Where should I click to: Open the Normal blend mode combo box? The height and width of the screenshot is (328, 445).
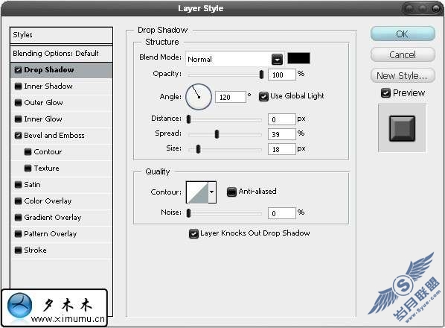point(234,59)
